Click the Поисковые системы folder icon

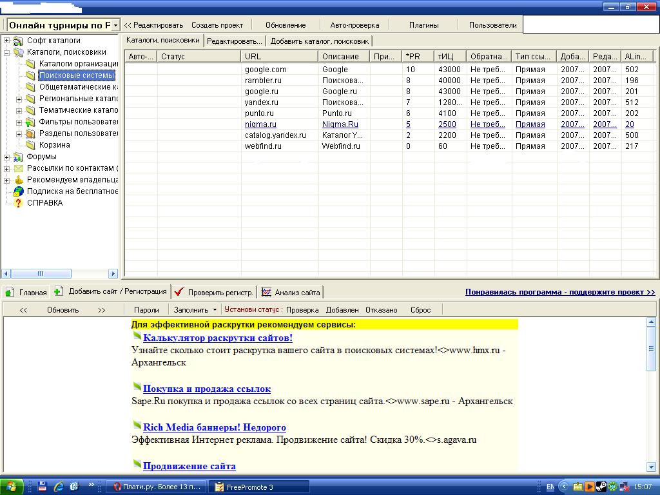[x=30, y=75]
